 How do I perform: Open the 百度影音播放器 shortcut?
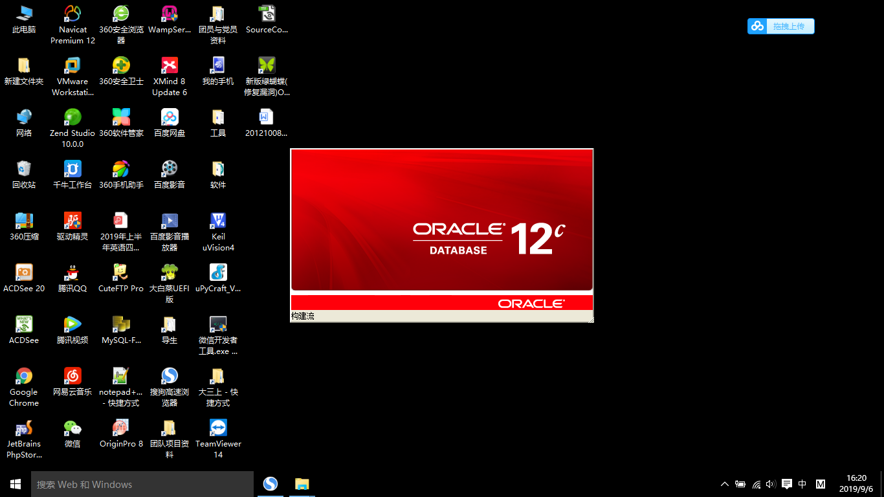click(x=170, y=232)
